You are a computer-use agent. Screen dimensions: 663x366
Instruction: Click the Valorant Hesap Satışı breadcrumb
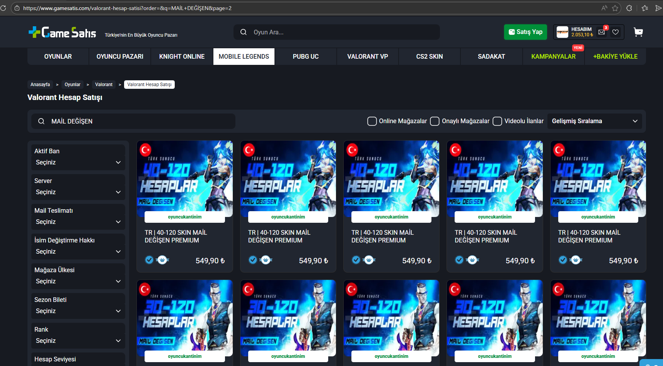coord(149,85)
